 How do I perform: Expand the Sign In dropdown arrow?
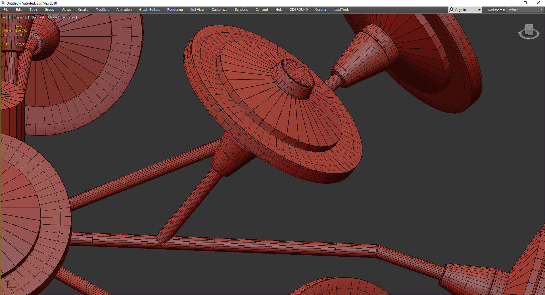click(x=479, y=10)
